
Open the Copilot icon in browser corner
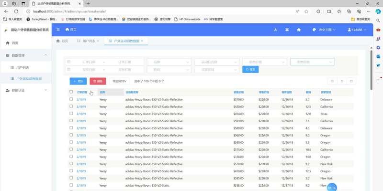click(x=378, y=11)
